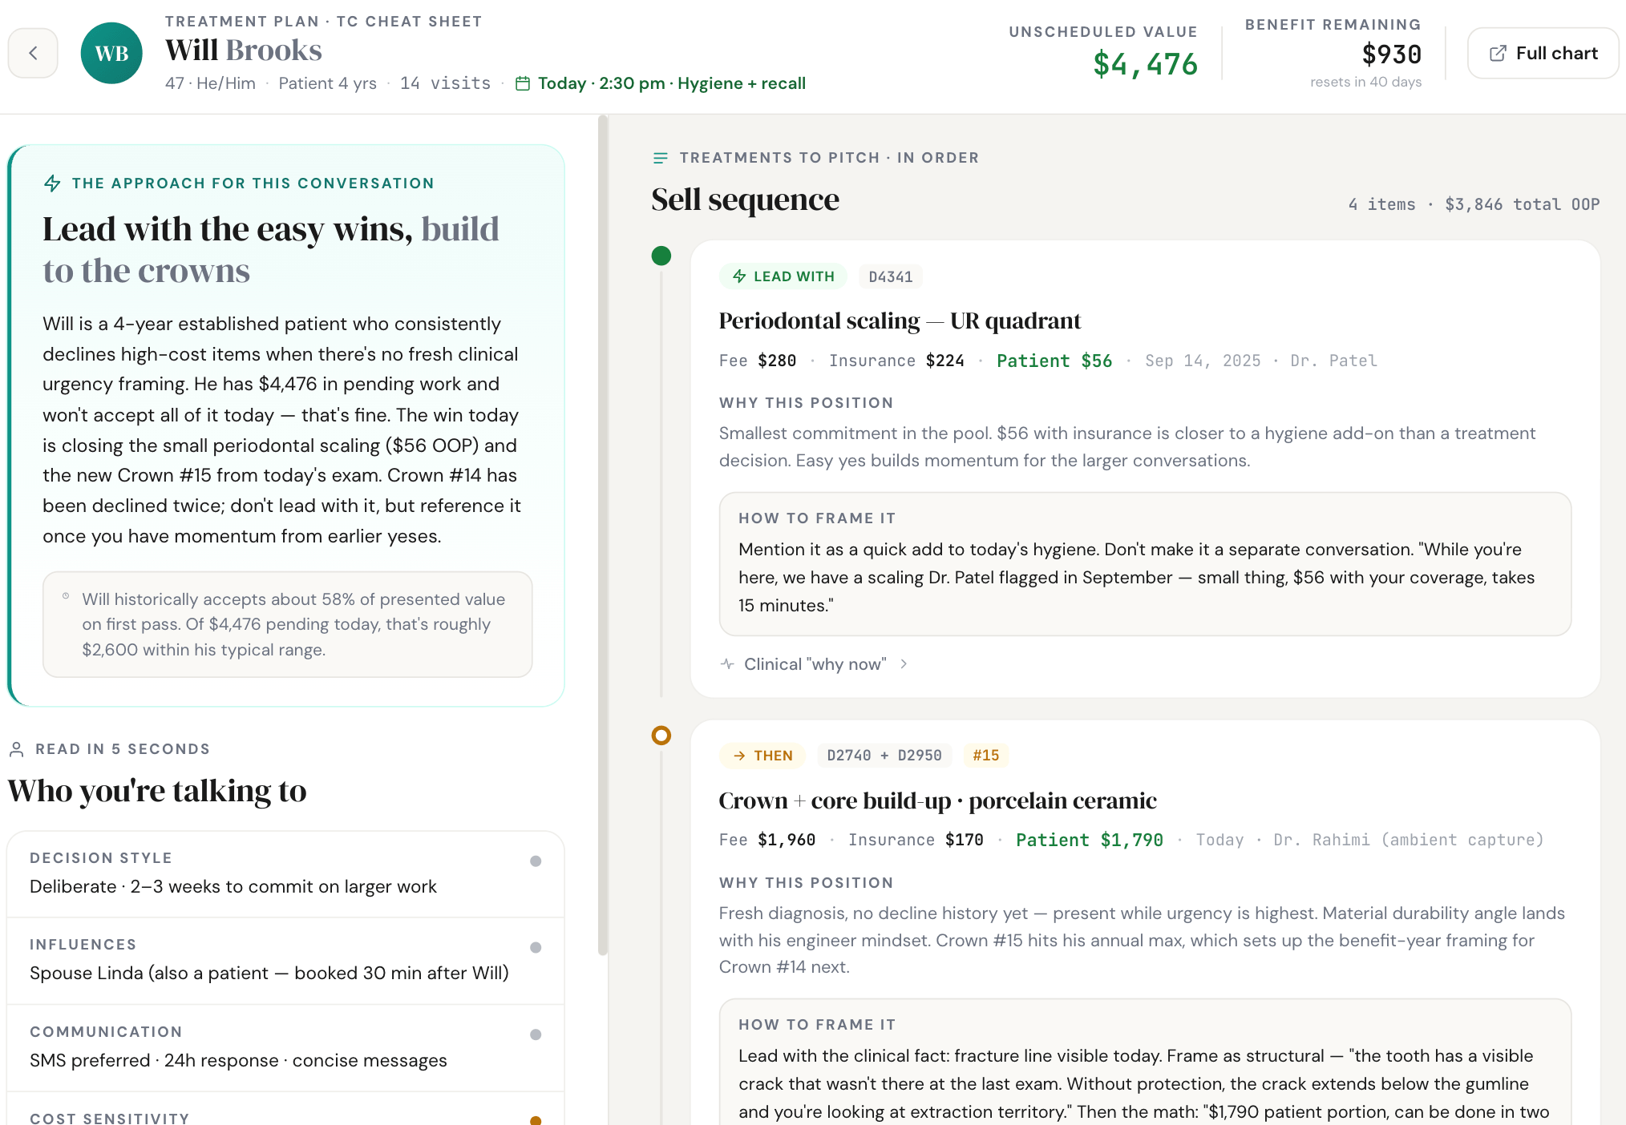Viewport: 1626px width, 1125px height.
Task: Click the indicator dot on Decision Style row
Action: 536,861
